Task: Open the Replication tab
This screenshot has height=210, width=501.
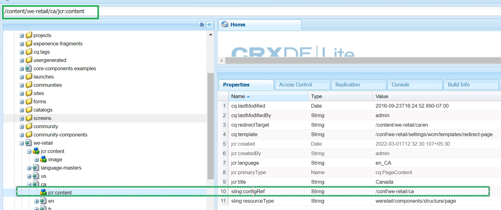Action: pos(358,85)
